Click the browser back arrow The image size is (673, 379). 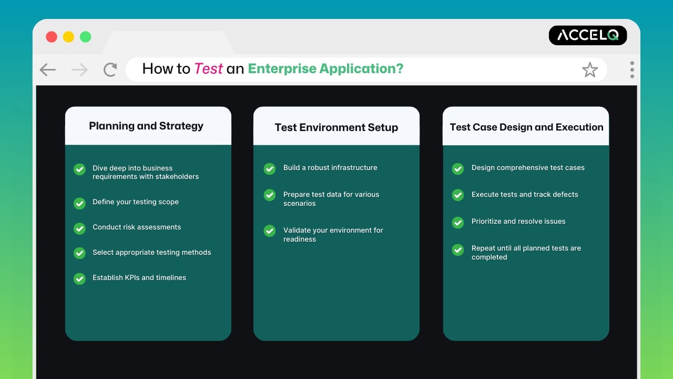pos(47,69)
